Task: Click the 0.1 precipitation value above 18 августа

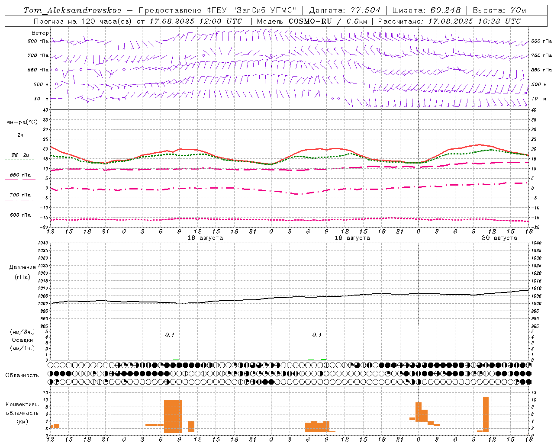Action: point(170,335)
